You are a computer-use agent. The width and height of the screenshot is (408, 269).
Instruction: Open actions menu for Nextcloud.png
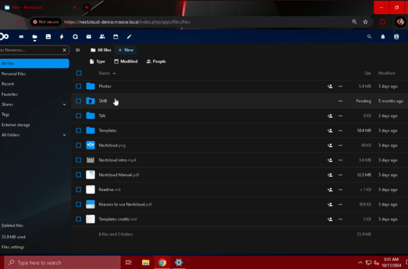click(341, 145)
